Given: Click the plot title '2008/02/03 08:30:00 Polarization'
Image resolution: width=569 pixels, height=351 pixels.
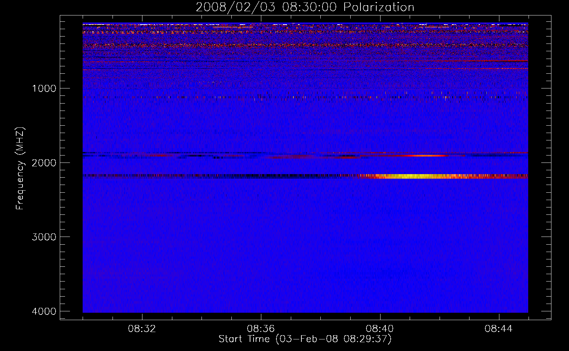Looking at the screenshot, I should [305, 7].
